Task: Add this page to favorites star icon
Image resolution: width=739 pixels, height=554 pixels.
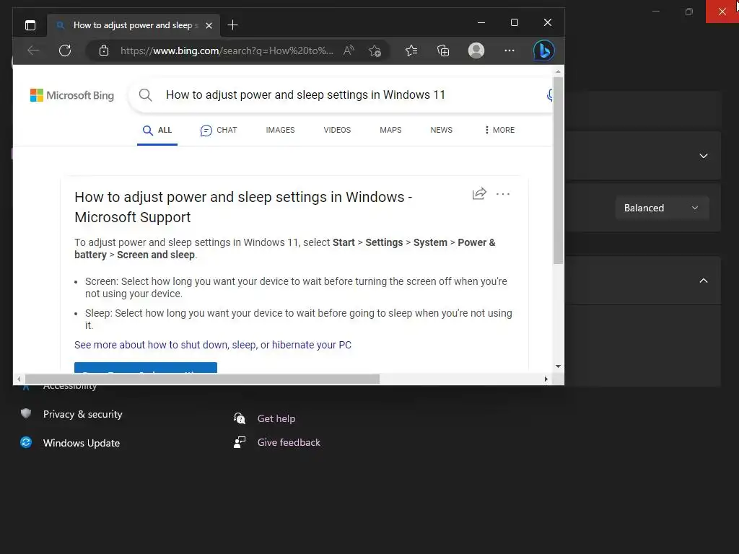Action: (x=375, y=50)
